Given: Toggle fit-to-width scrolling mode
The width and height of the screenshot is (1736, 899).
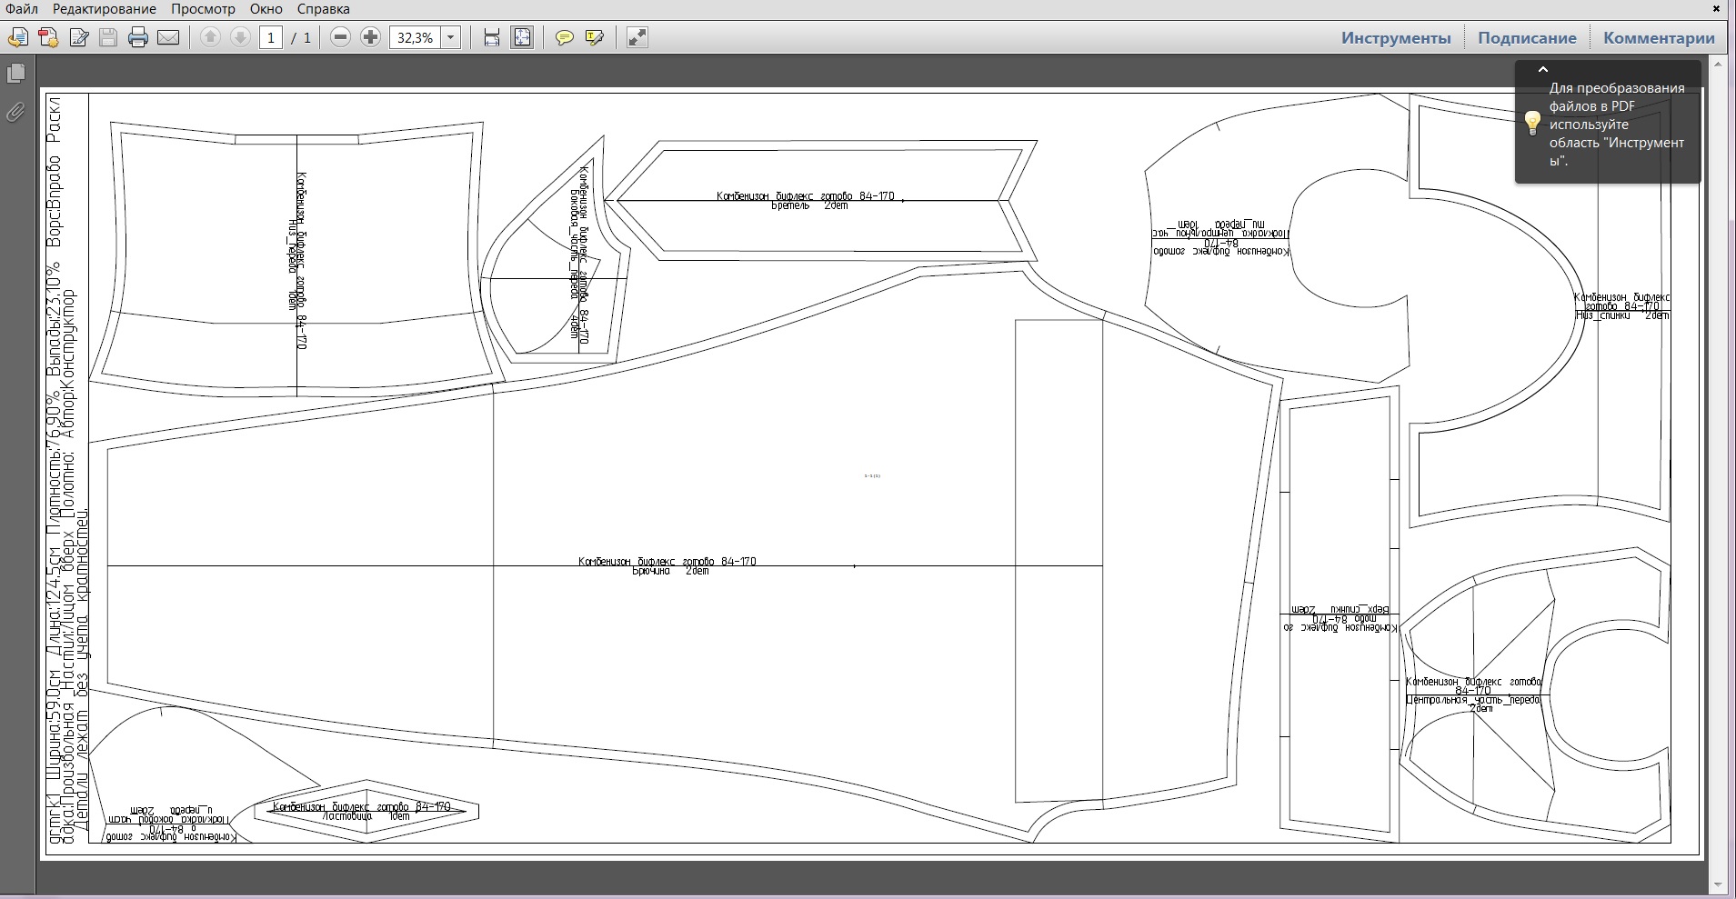Looking at the screenshot, I should 492,37.
